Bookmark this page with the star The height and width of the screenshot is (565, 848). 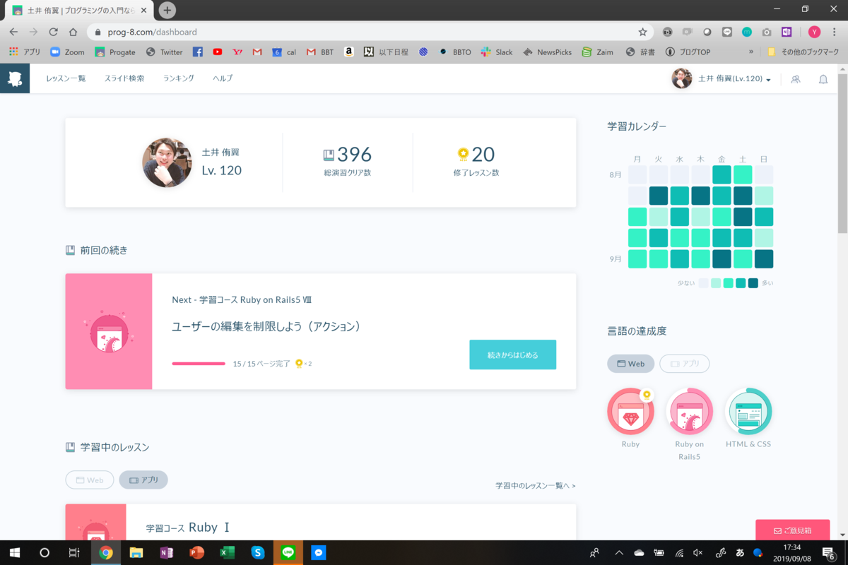pos(642,32)
